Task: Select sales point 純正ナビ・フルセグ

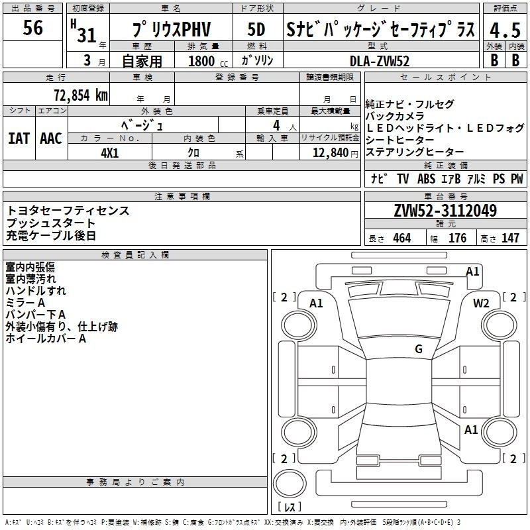Action: [x=409, y=105]
